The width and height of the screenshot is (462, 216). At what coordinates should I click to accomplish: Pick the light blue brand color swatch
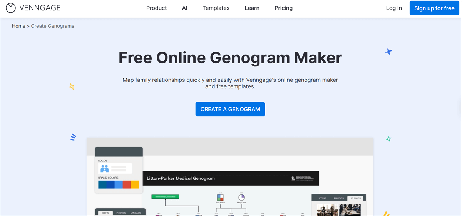(119, 184)
